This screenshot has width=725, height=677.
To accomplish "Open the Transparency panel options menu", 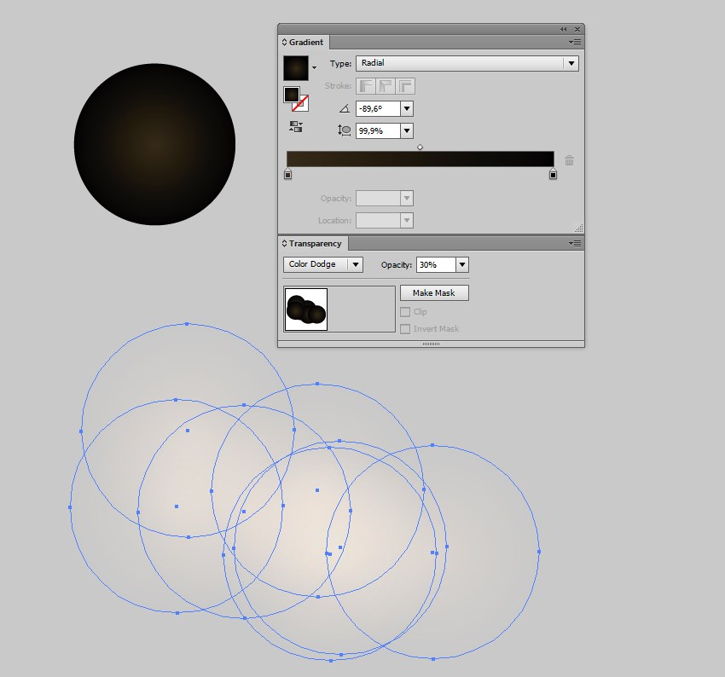I will [575, 243].
